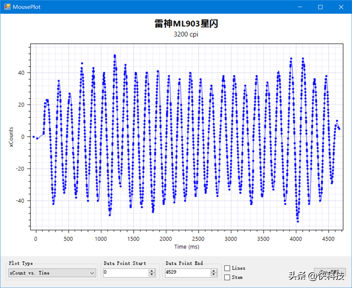Viewport: 352px width, 288px height.
Task: Click the SavePNG button
Action: 330,272
